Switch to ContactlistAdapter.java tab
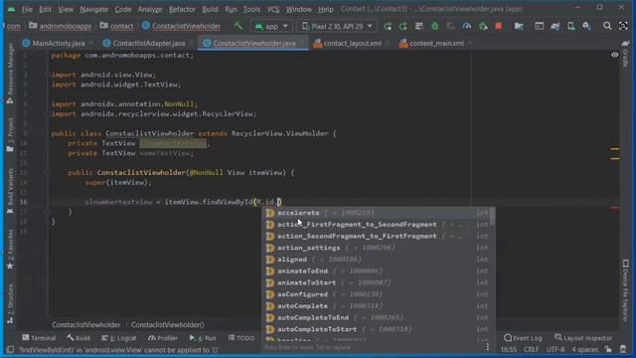This screenshot has height=358, width=636. pos(148,43)
